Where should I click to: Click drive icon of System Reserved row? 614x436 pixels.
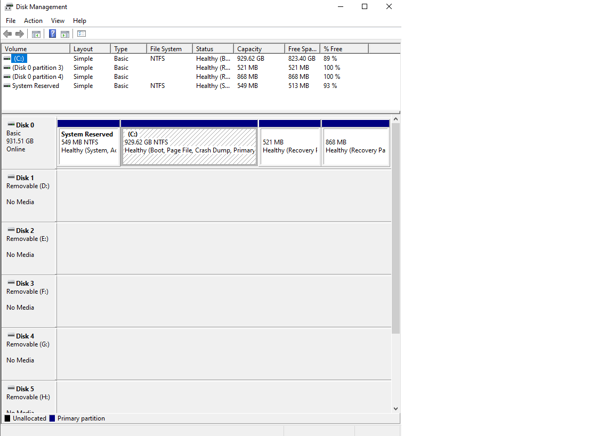7,85
